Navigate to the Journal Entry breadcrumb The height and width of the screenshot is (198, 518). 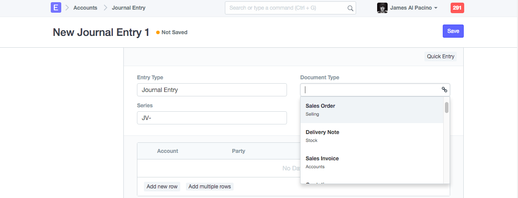(129, 8)
